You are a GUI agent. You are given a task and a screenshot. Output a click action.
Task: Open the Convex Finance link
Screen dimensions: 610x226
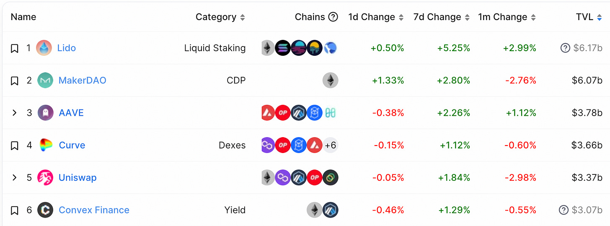pos(94,210)
